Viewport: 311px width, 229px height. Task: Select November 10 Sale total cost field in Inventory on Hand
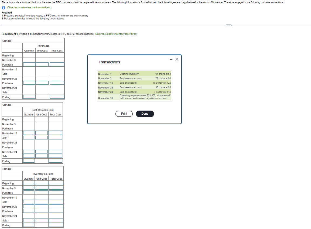56,201
